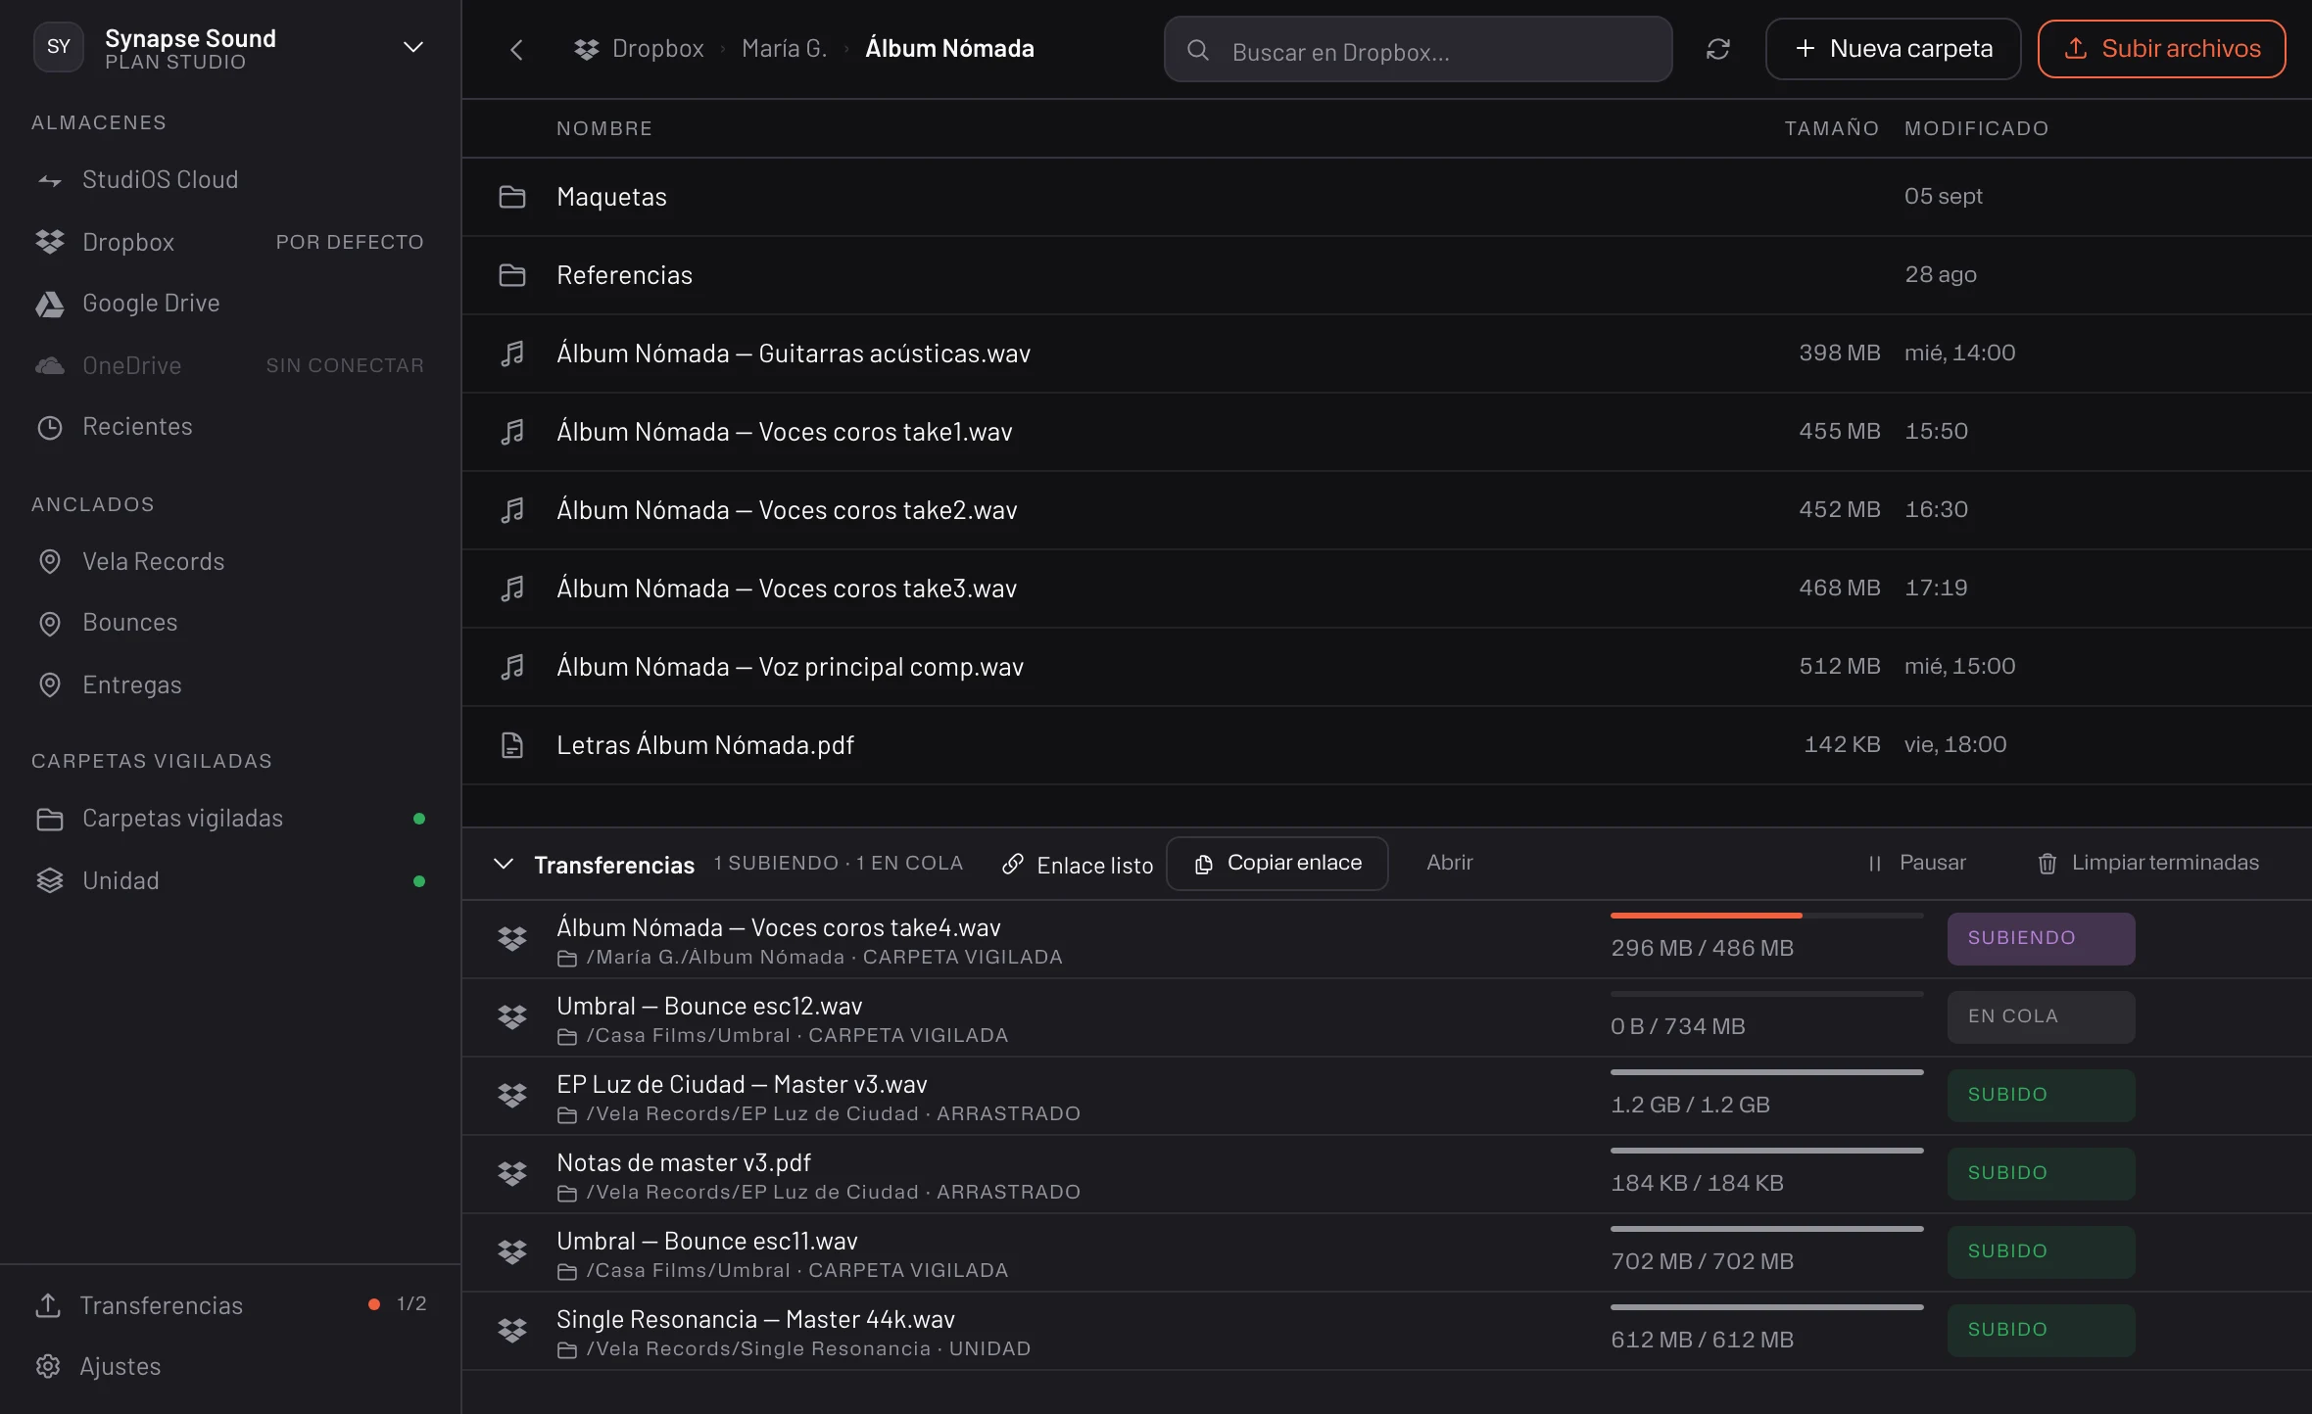This screenshot has height=1414, width=2312.
Task: Click Abrir in transfers bar
Action: click(1449, 863)
